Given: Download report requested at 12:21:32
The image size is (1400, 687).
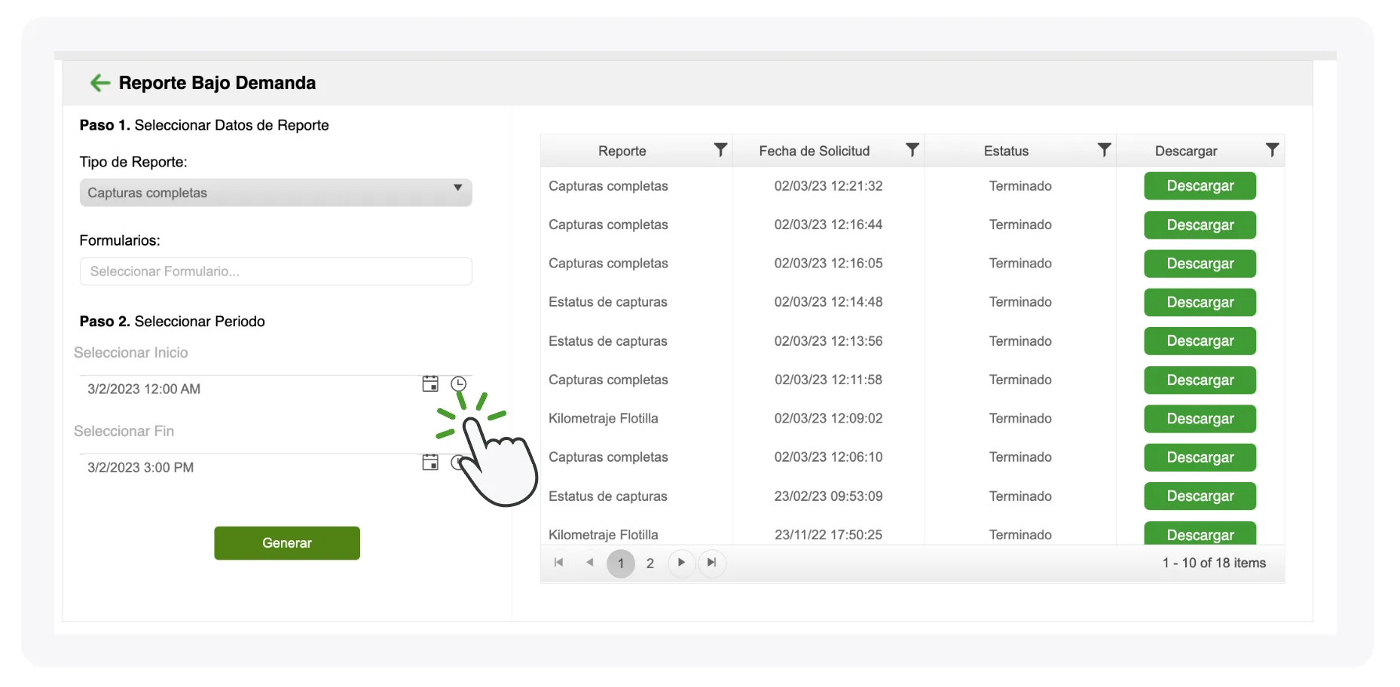Looking at the screenshot, I should pos(1200,186).
